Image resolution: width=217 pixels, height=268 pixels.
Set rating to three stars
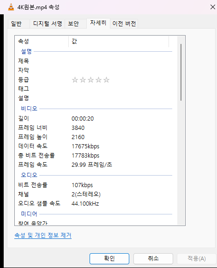[90, 80]
